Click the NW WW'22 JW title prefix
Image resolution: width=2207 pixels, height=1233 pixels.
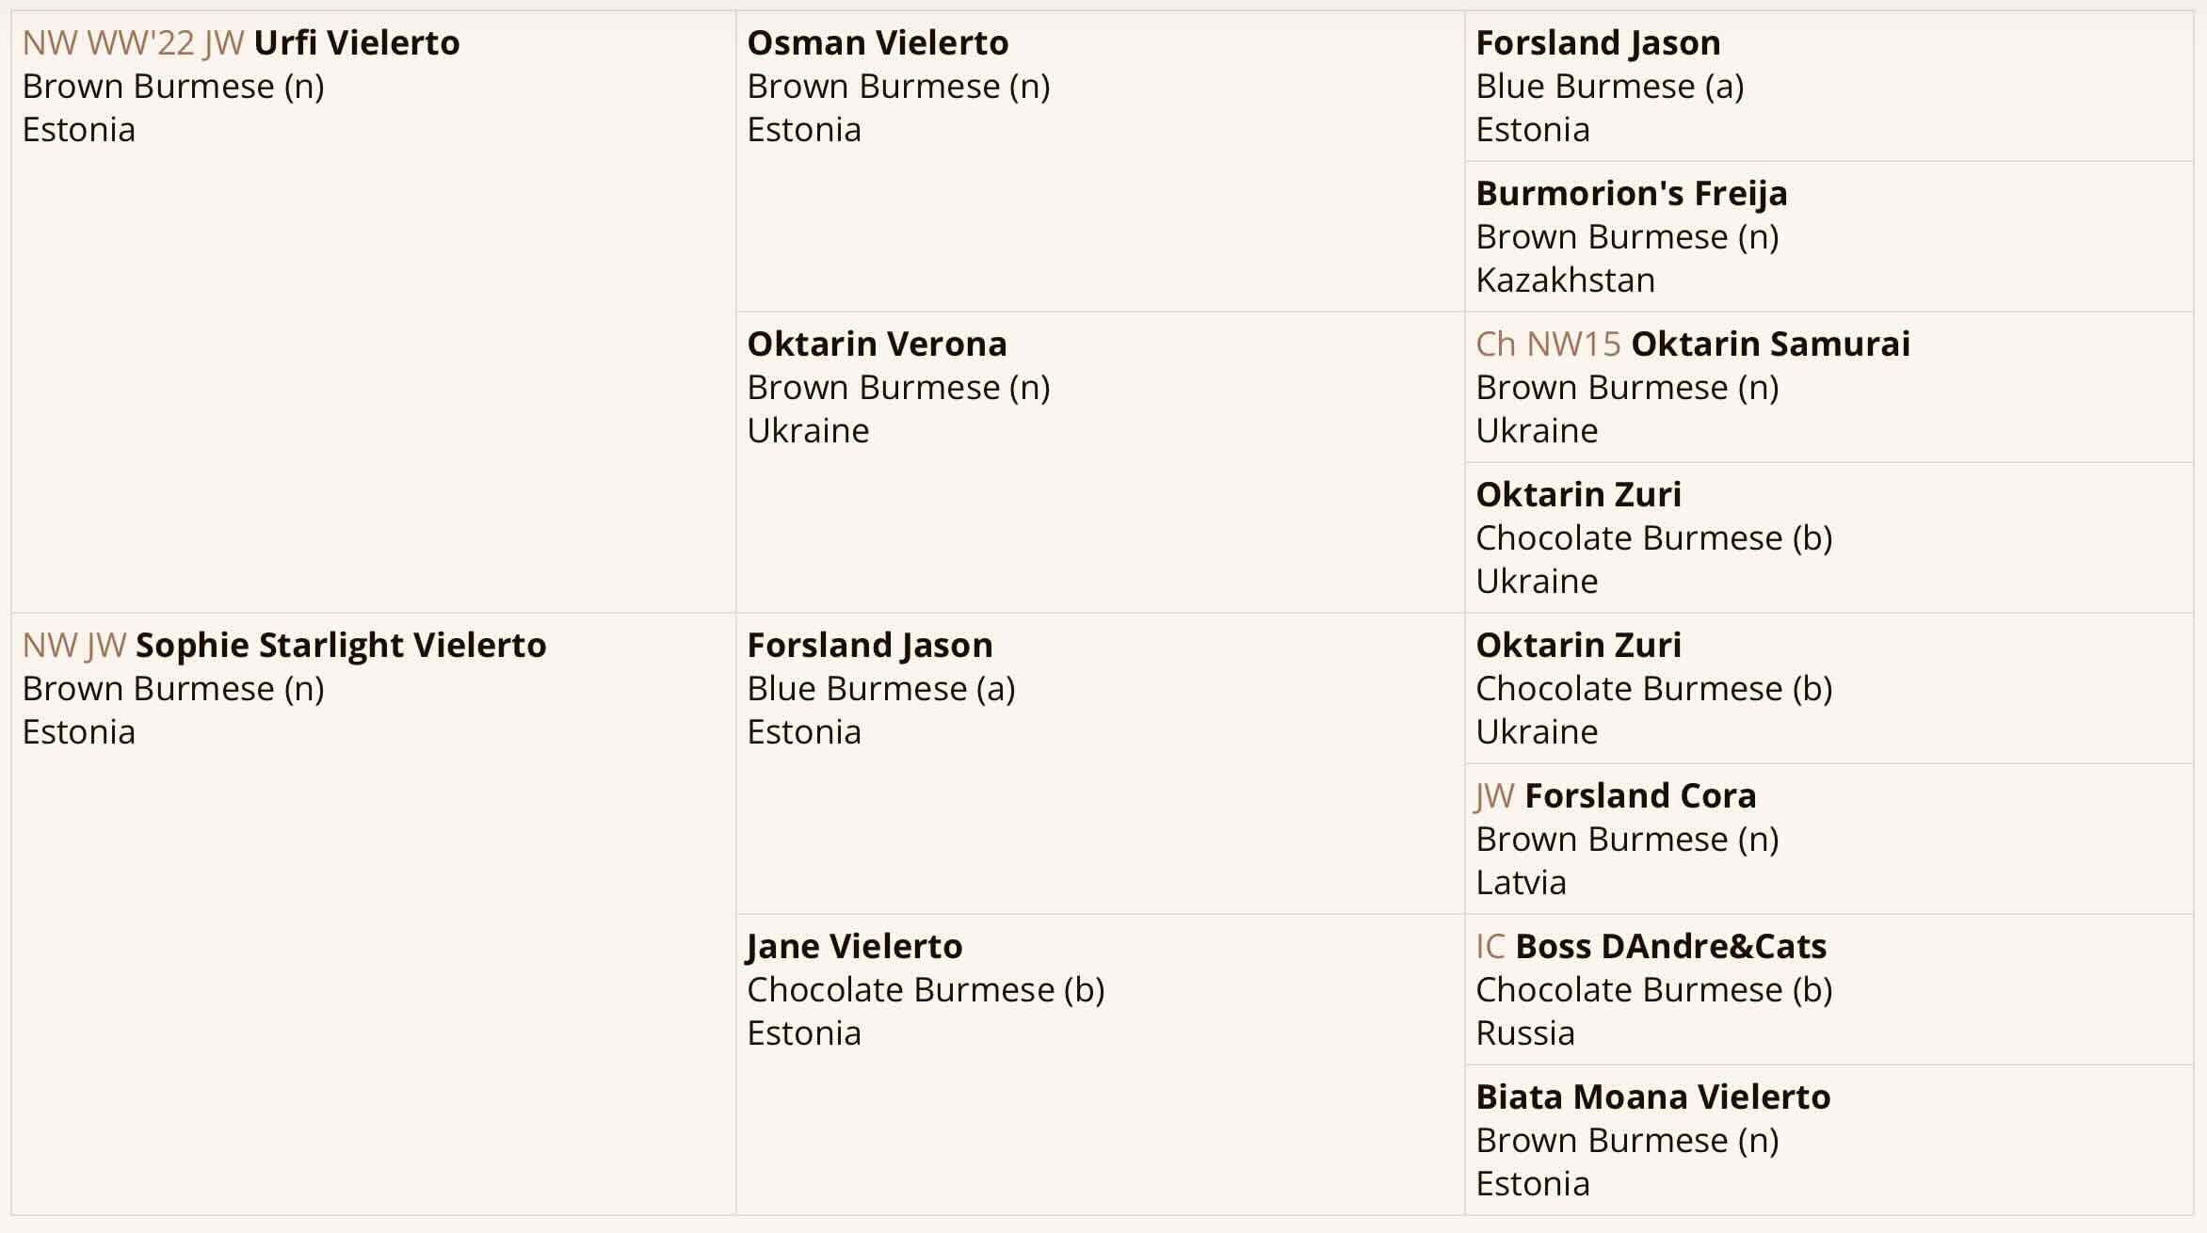[134, 43]
